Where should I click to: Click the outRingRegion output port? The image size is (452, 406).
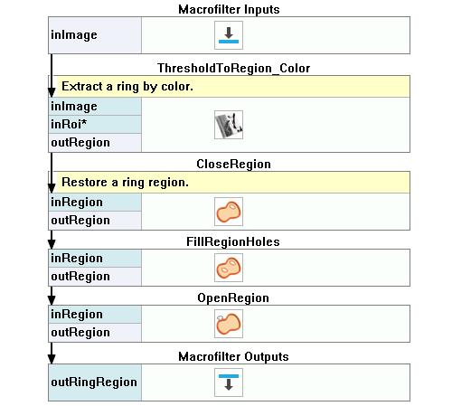tap(95, 382)
